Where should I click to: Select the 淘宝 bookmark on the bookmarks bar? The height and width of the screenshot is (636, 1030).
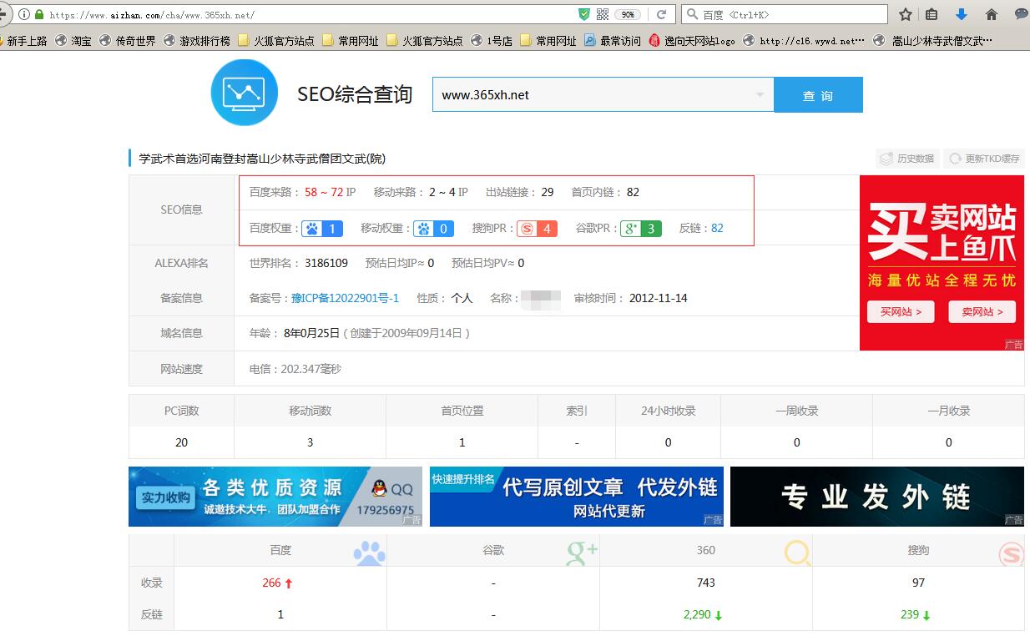click(79, 39)
